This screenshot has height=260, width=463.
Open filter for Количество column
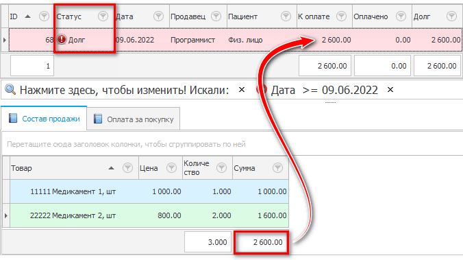tap(221, 167)
